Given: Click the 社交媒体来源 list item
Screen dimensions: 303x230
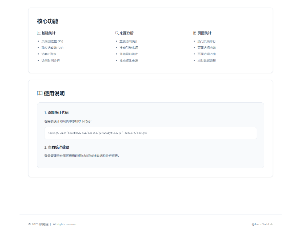Looking at the screenshot, I should 129,60.
